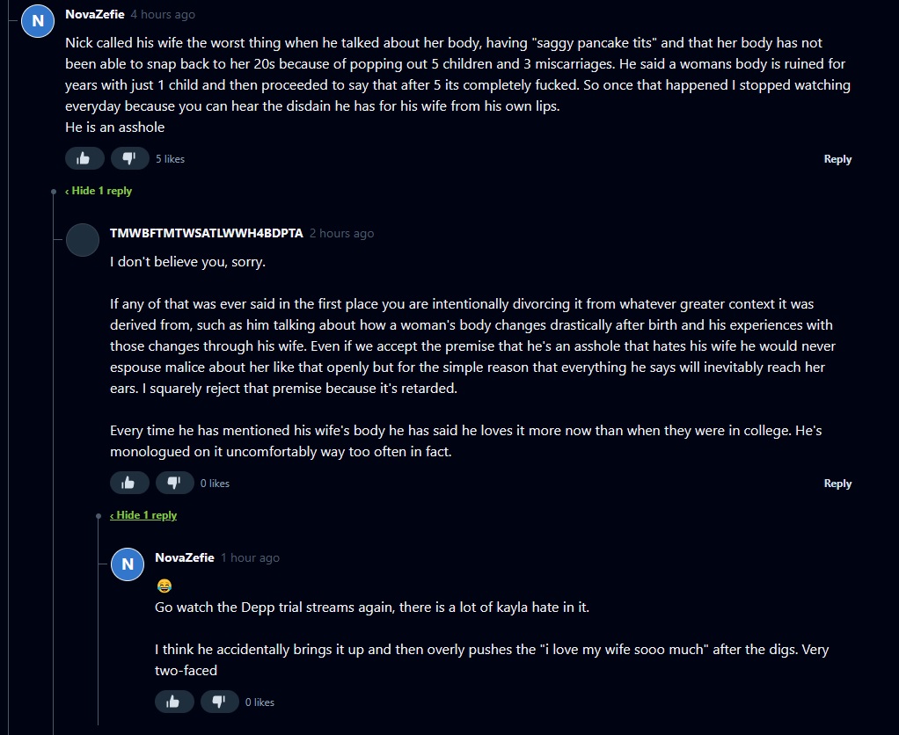899x735 pixels.
Task: Downvote NovaZefie's reply from 1 hour ago
Action: point(219,702)
